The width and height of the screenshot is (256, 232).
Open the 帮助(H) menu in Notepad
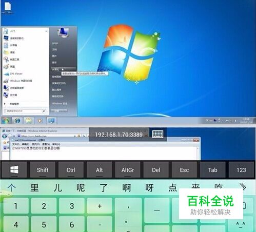pyautogui.click(x=56, y=144)
